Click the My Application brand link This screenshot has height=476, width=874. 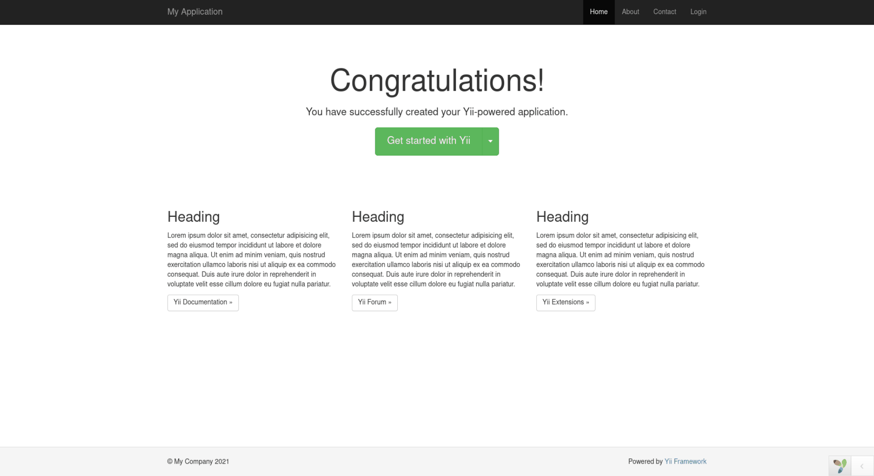tap(195, 12)
